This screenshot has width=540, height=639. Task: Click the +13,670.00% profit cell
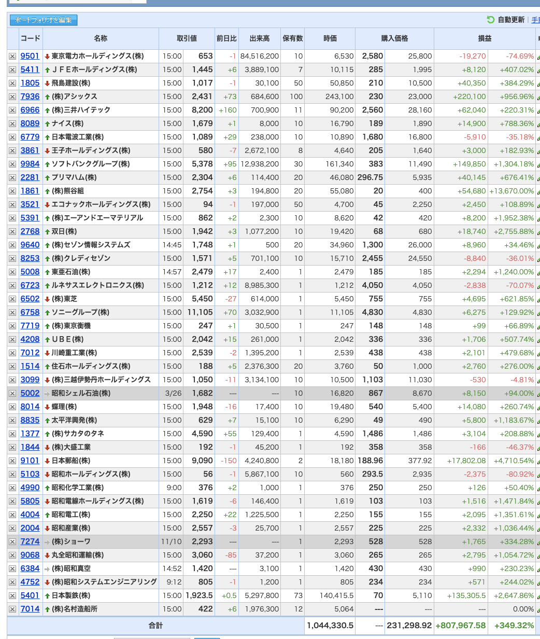point(511,191)
